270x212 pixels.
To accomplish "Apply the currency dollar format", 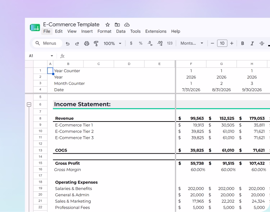I will [131, 43].
